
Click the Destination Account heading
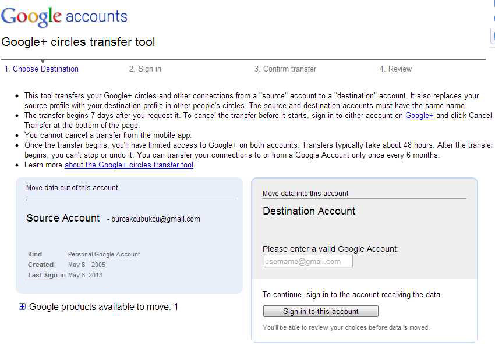pyautogui.click(x=309, y=211)
